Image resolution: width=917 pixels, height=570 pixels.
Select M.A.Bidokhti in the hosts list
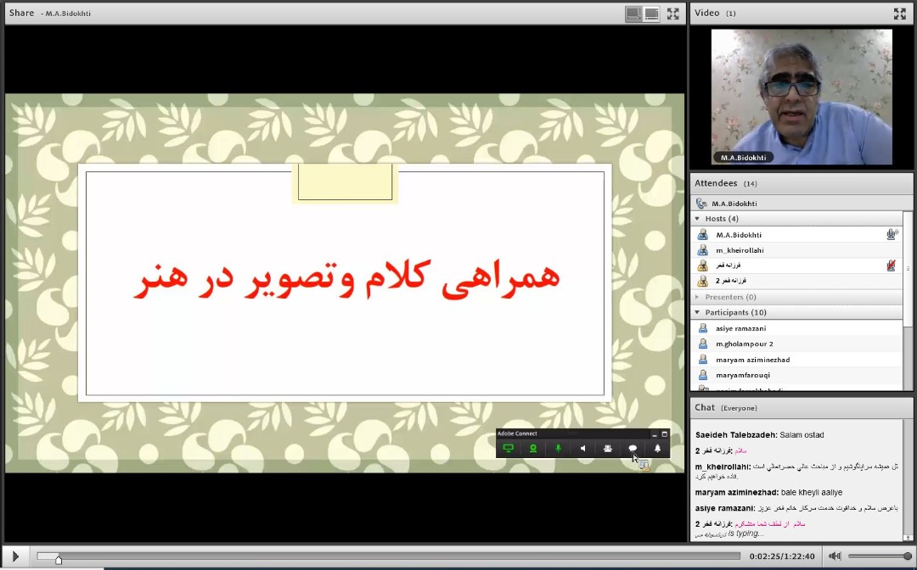click(739, 235)
